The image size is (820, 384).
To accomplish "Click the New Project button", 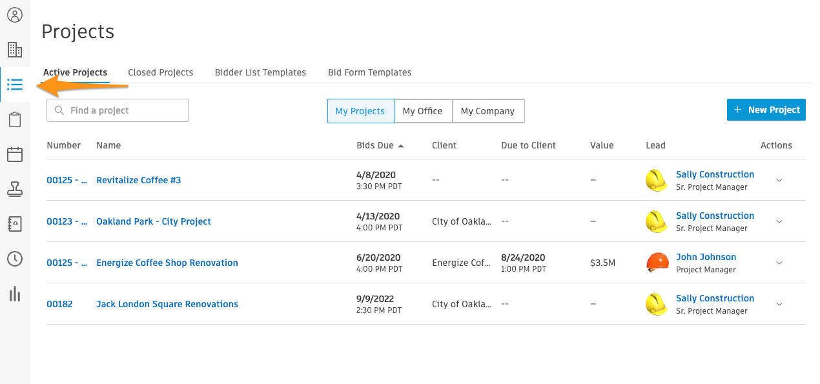I will click(766, 110).
